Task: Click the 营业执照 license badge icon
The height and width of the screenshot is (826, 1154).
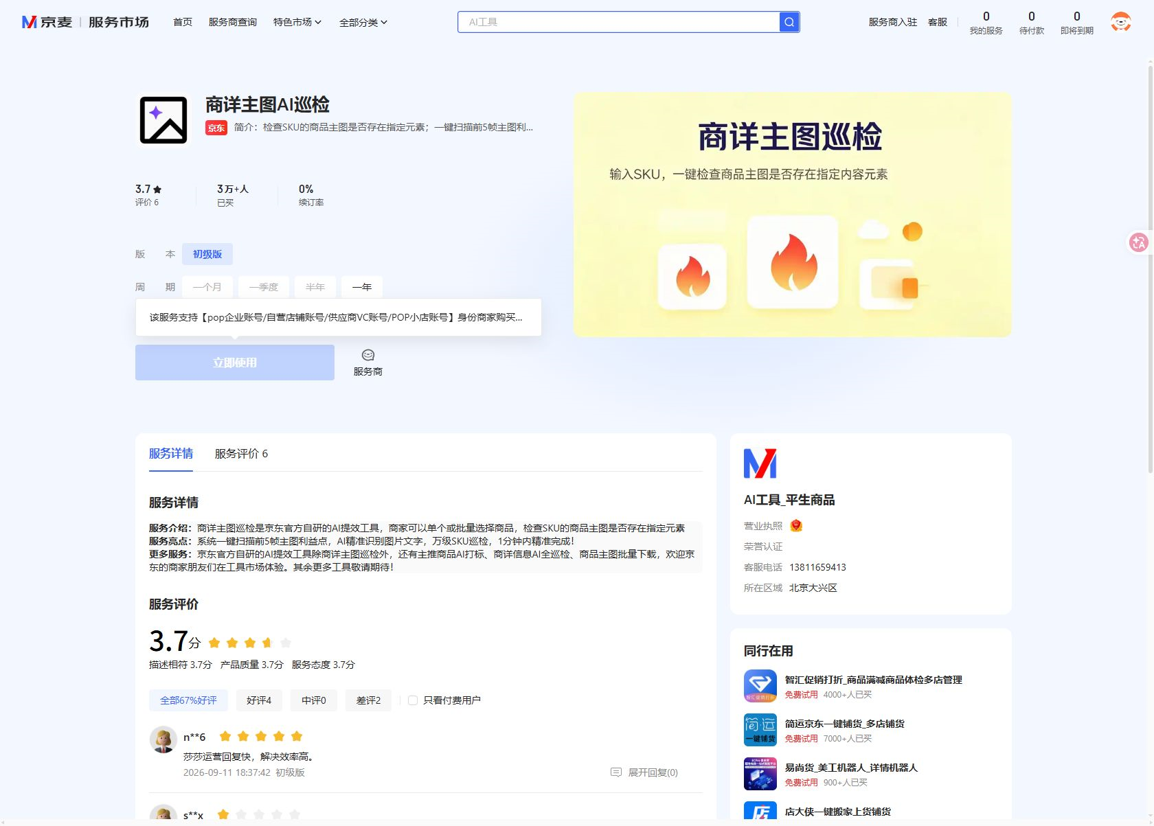Action: (x=796, y=526)
